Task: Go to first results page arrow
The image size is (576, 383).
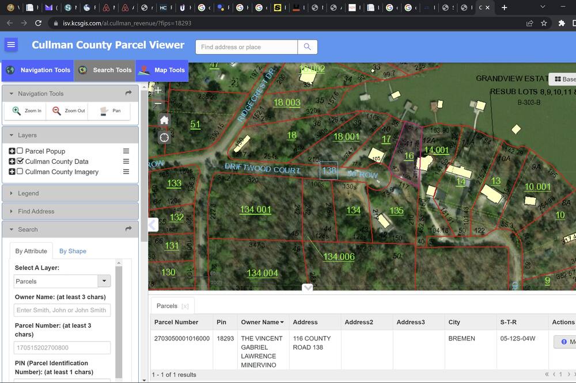Action: pos(547,374)
